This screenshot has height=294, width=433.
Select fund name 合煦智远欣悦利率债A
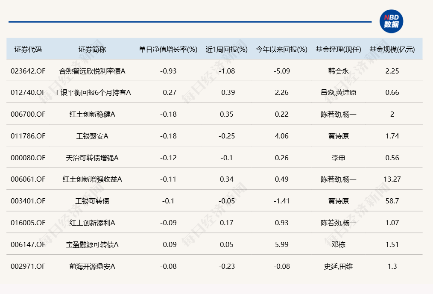tap(92, 71)
